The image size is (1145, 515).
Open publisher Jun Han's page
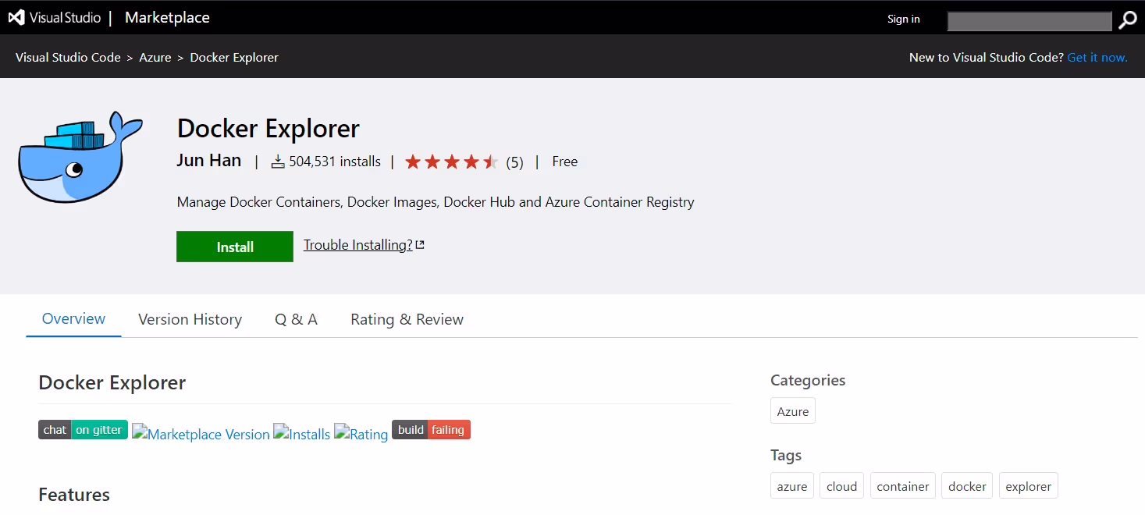[x=209, y=161]
